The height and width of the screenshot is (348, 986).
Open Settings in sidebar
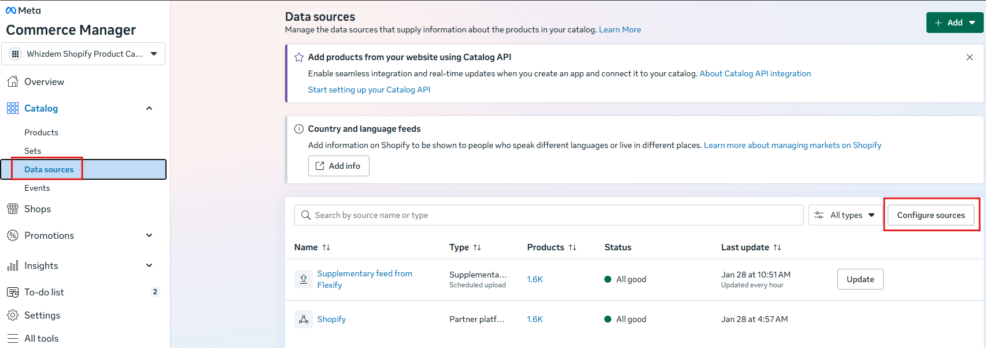(x=42, y=315)
